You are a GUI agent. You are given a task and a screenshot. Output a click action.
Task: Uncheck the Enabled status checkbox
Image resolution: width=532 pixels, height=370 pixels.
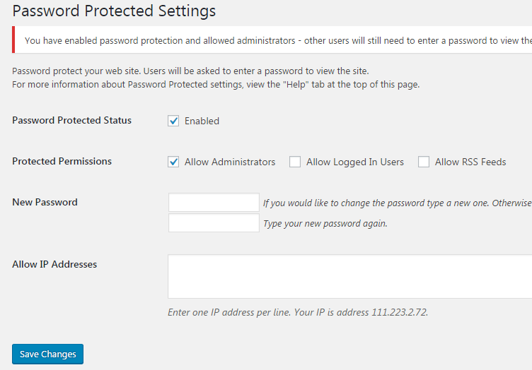pyautogui.click(x=173, y=121)
